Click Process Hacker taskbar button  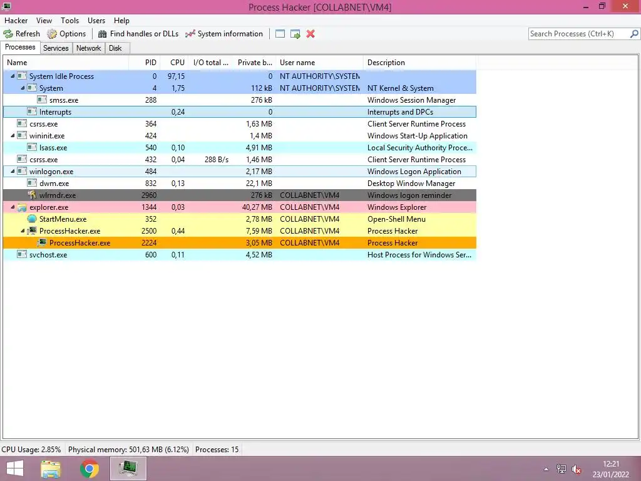click(x=128, y=468)
